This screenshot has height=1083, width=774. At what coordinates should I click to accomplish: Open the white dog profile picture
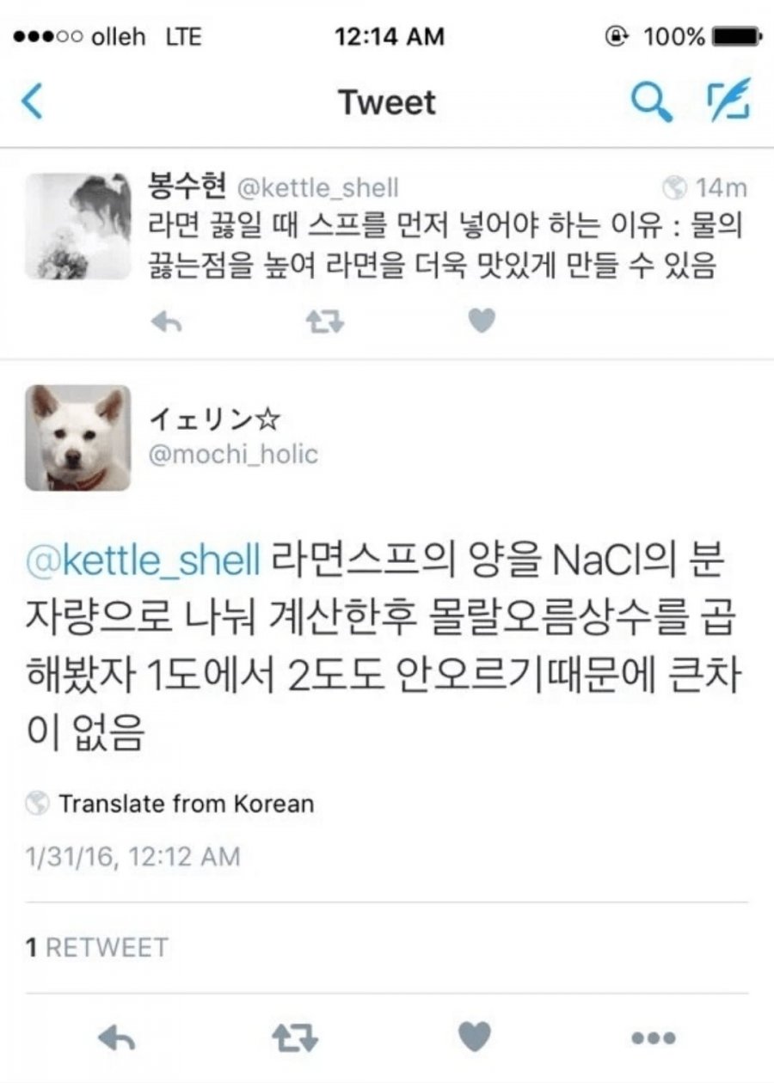point(77,437)
